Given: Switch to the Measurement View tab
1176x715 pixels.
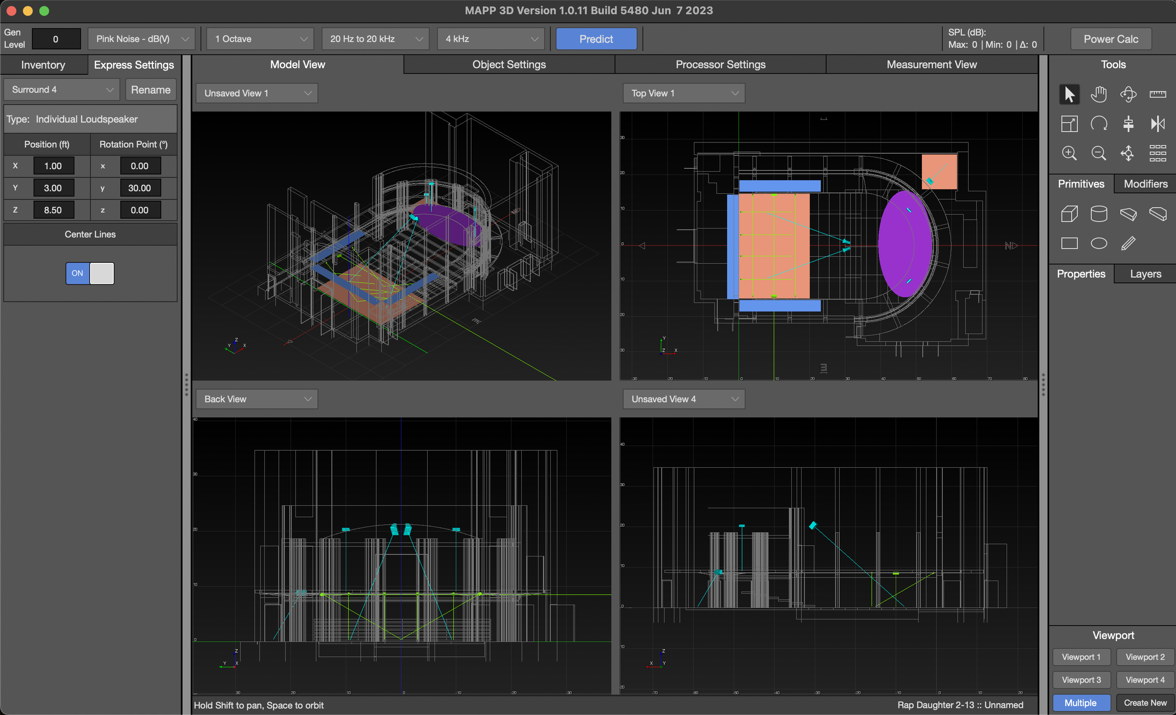Looking at the screenshot, I should coord(931,64).
